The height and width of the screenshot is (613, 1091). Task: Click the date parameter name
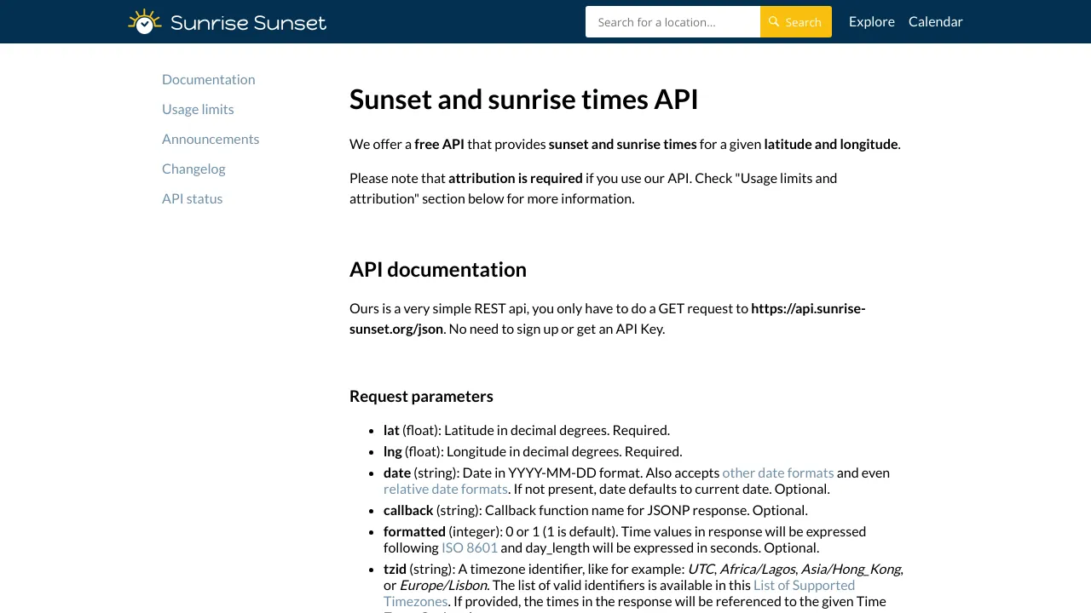tap(397, 473)
